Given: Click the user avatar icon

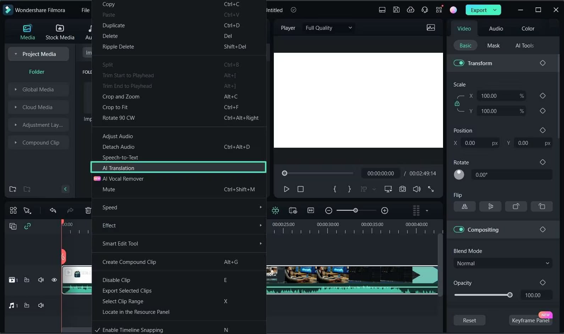Looking at the screenshot, I should click(x=453, y=10).
